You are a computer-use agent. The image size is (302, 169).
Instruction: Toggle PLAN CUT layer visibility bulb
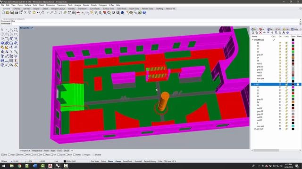click(280, 129)
